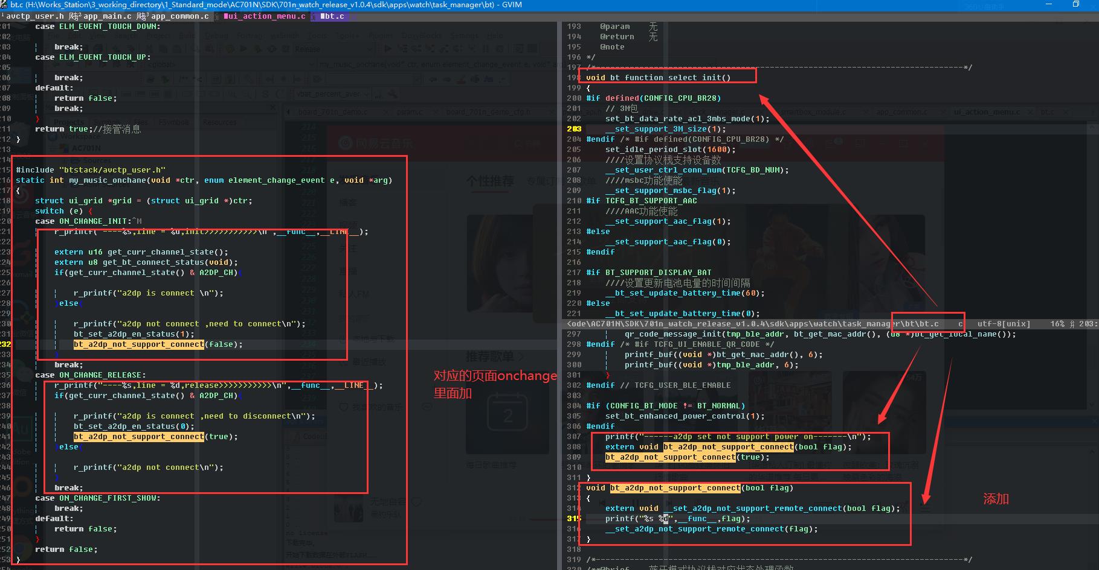Click the 'bt_set_a2dp_en_status(0);' line
The width and height of the screenshot is (1099, 570).
(134, 426)
